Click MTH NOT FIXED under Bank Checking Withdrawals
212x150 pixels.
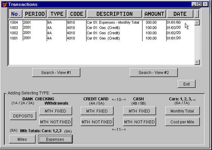tap(56, 122)
